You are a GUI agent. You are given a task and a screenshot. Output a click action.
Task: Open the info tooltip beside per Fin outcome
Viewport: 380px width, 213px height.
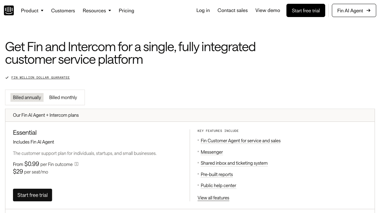76,164
